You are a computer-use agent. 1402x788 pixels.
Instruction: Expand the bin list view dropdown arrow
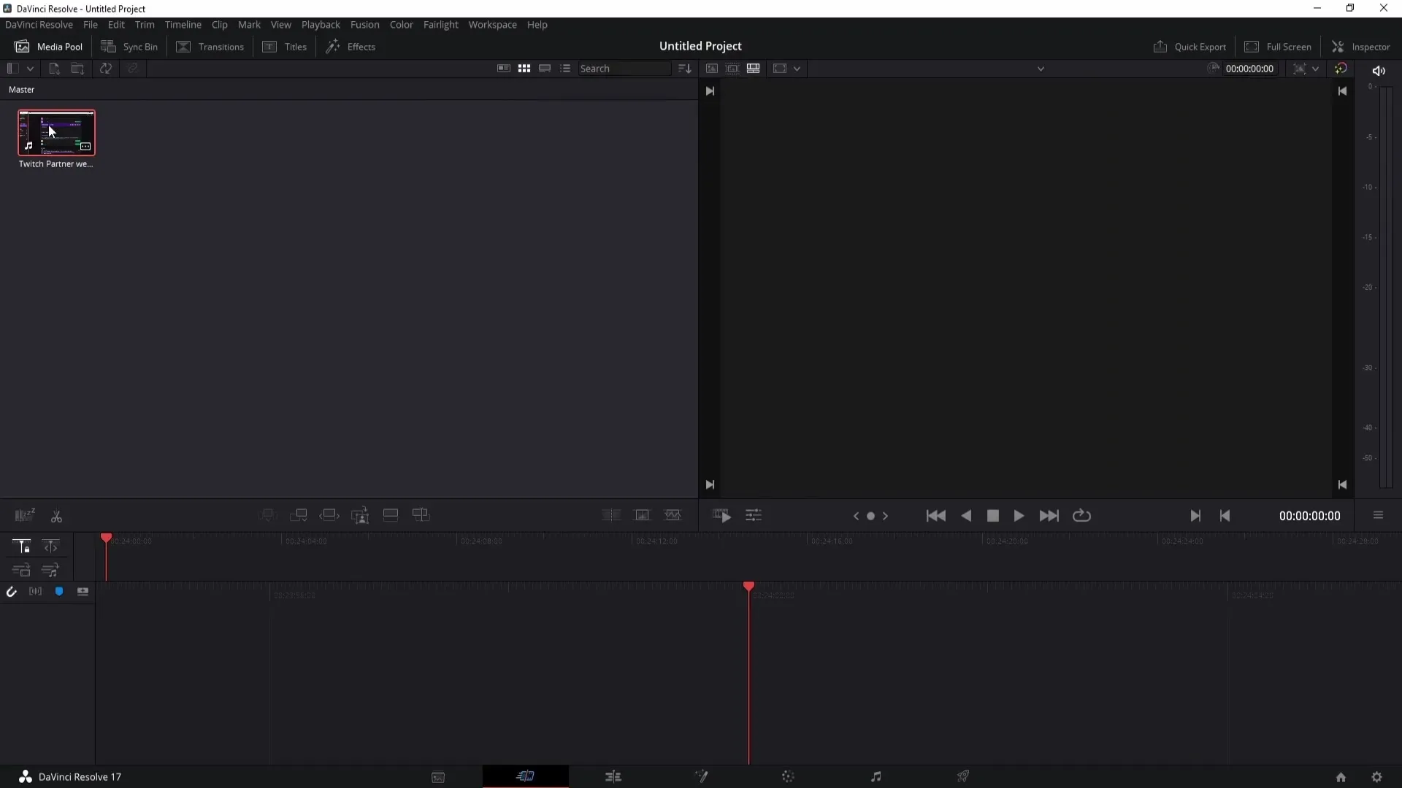tap(30, 69)
